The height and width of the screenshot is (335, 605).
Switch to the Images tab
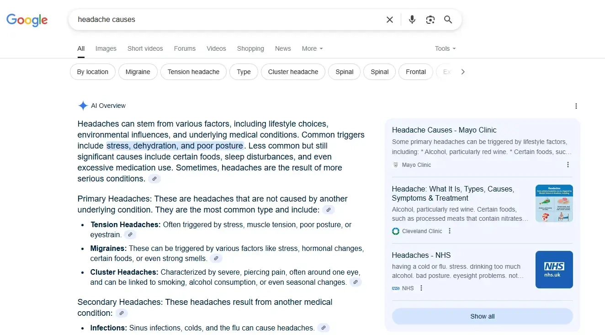(106, 48)
